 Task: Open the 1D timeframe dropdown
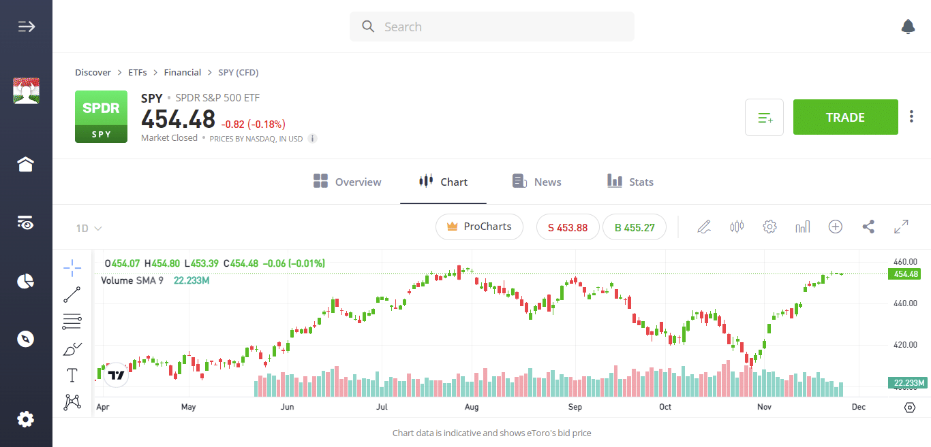click(x=88, y=229)
